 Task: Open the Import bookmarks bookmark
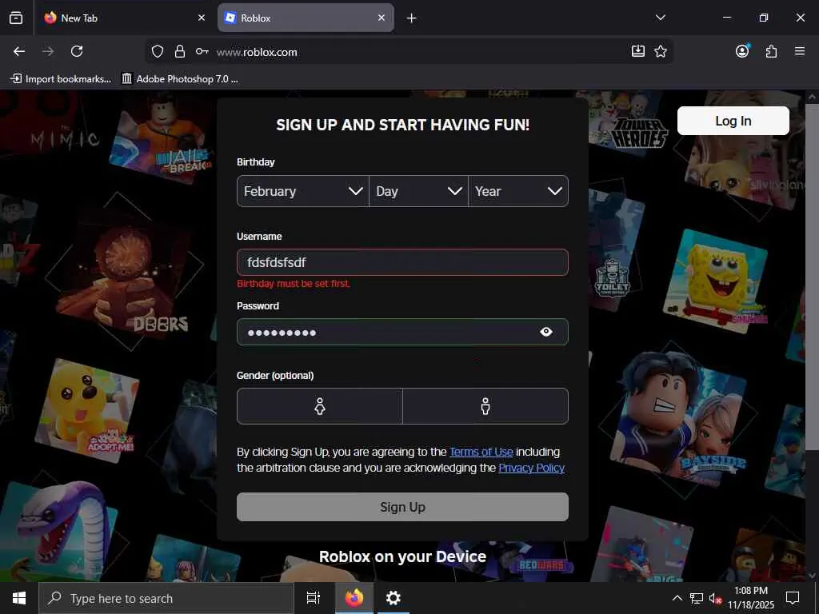pyautogui.click(x=61, y=79)
